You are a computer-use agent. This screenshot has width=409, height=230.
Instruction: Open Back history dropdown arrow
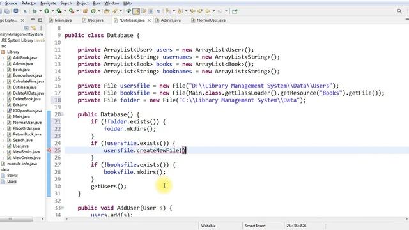(x=213, y=11)
